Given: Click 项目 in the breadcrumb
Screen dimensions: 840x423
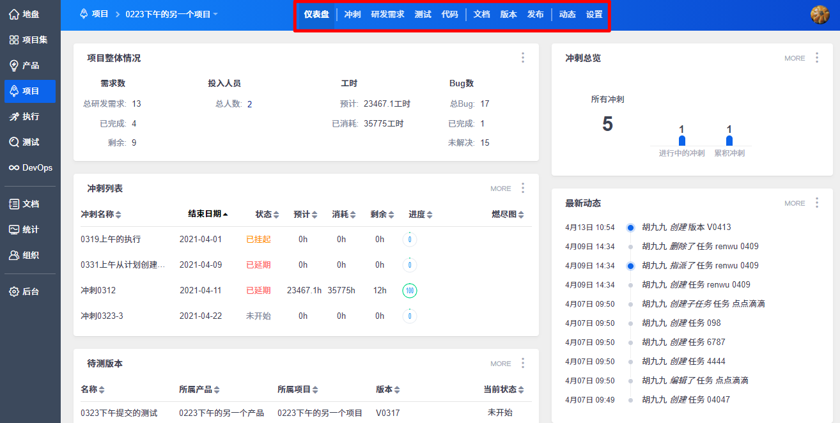Looking at the screenshot, I should [x=100, y=14].
